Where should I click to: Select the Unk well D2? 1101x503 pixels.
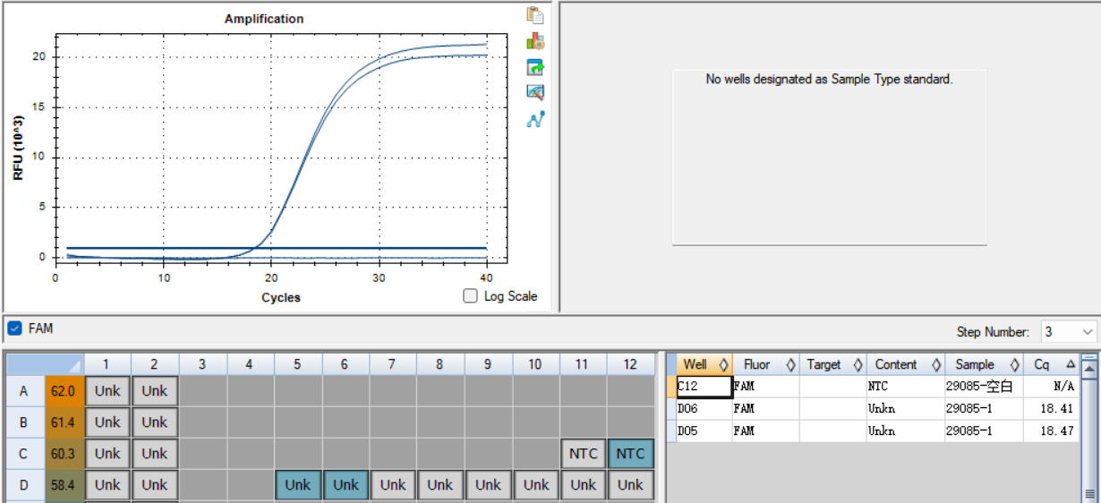(154, 485)
